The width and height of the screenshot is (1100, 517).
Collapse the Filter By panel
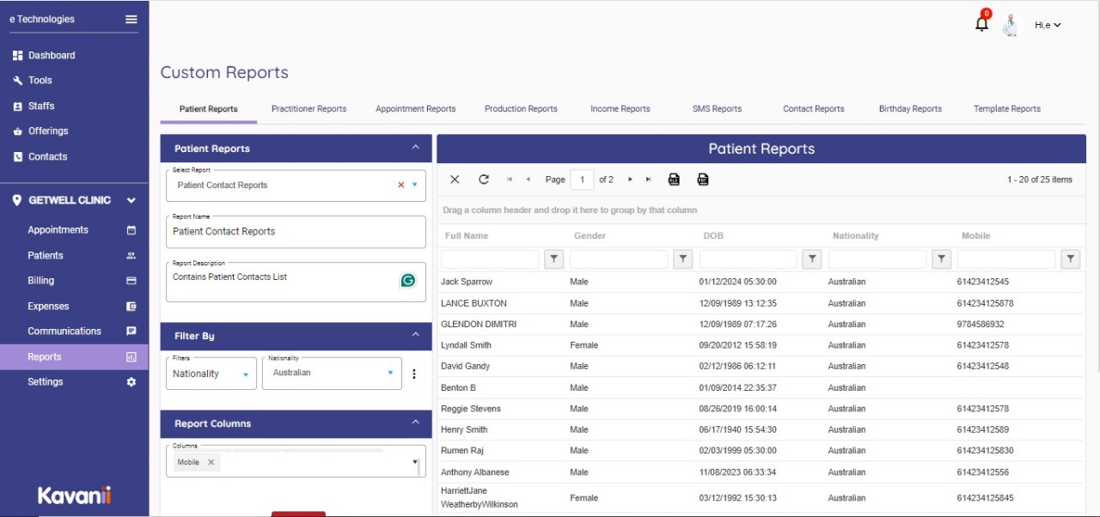point(415,335)
